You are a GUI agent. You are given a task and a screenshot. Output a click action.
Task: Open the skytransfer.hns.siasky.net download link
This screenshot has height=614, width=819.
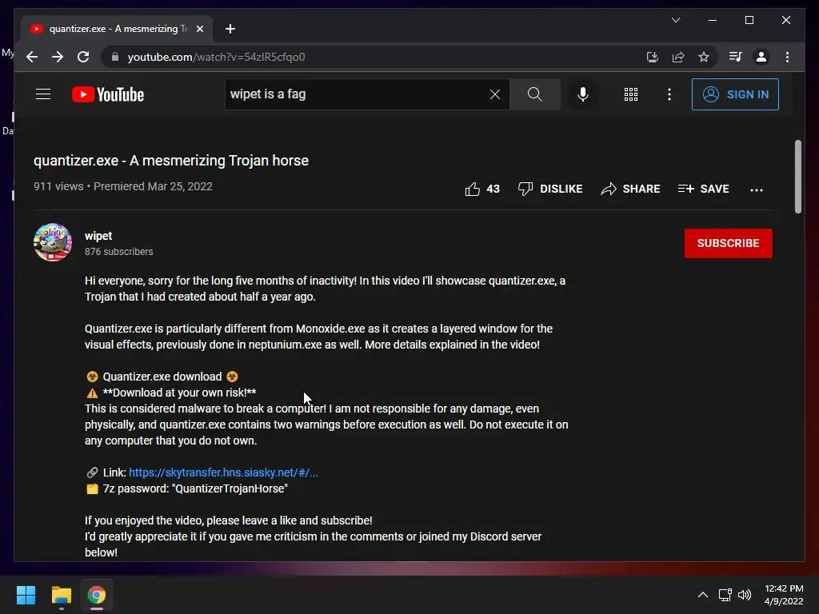224,472
